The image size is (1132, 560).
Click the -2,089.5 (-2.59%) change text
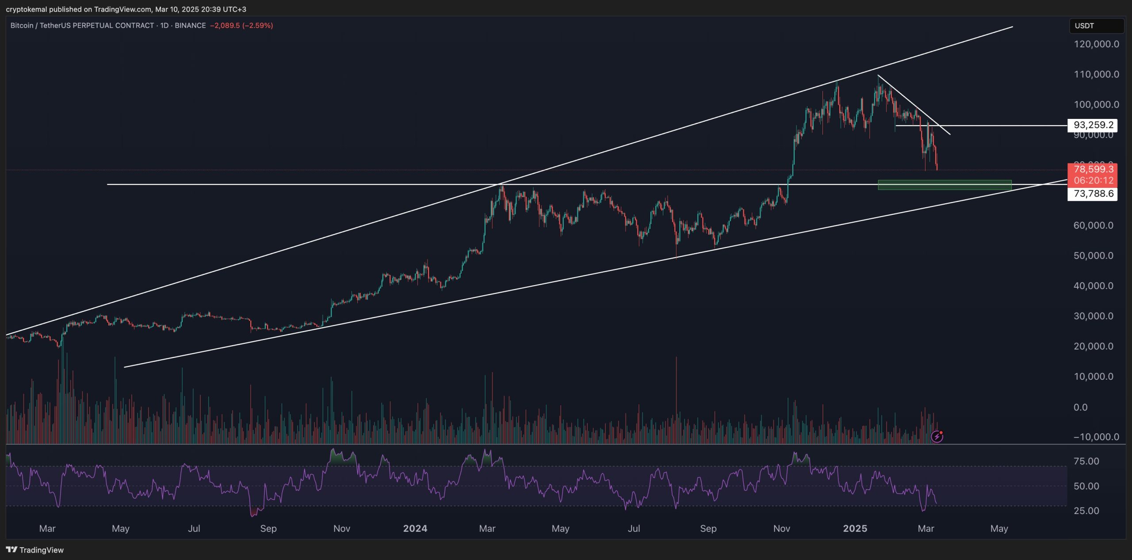241,26
